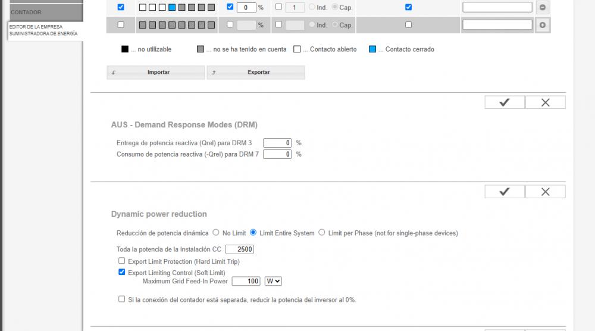Select Limit per Phase option

322,232
